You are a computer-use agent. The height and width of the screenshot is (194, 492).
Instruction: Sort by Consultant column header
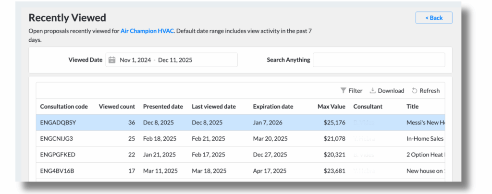click(368, 107)
